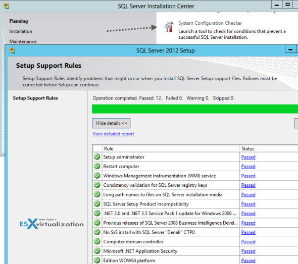Open Passed status for Long path names

pyautogui.click(x=248, y=195)
